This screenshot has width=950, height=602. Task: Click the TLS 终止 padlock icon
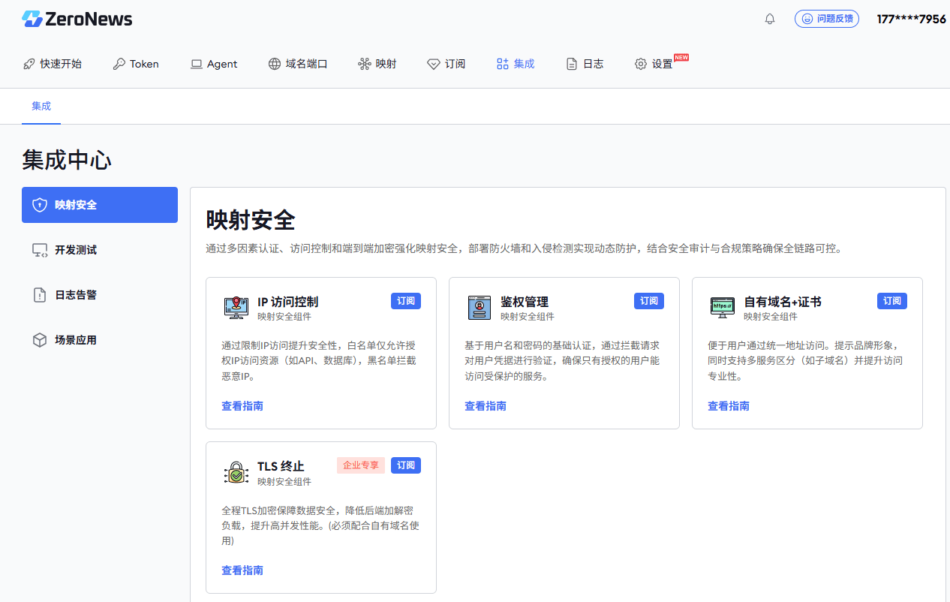click(x=236, y=472)
